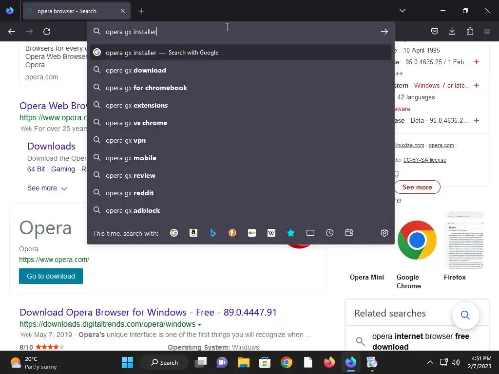Search this time with Bing
This screenshot has height=374, width=499.
point(213,233)
